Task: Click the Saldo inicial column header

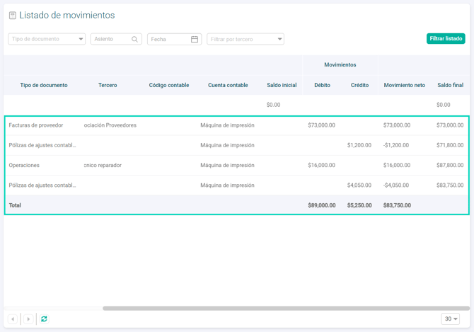Action: pos(282,85)
